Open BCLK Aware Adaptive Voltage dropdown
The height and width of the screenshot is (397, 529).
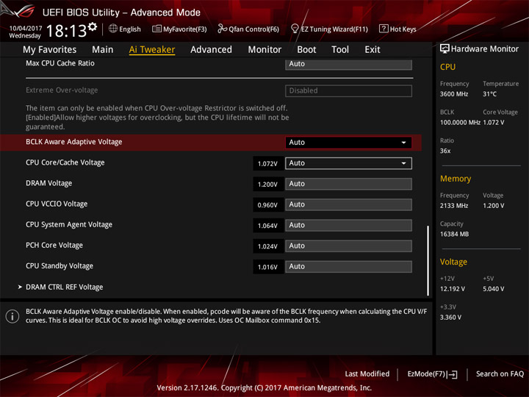coord(348,143)
